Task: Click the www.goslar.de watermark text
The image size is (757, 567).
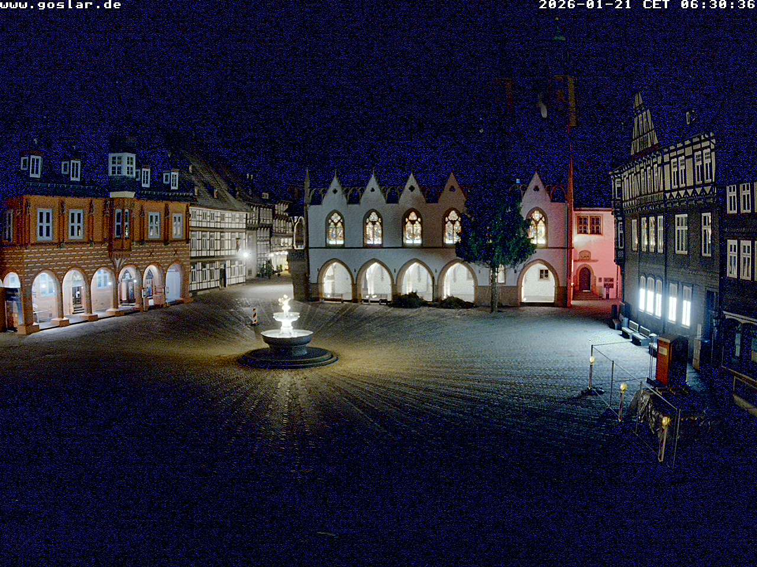Action: click(x=61, y=5)
